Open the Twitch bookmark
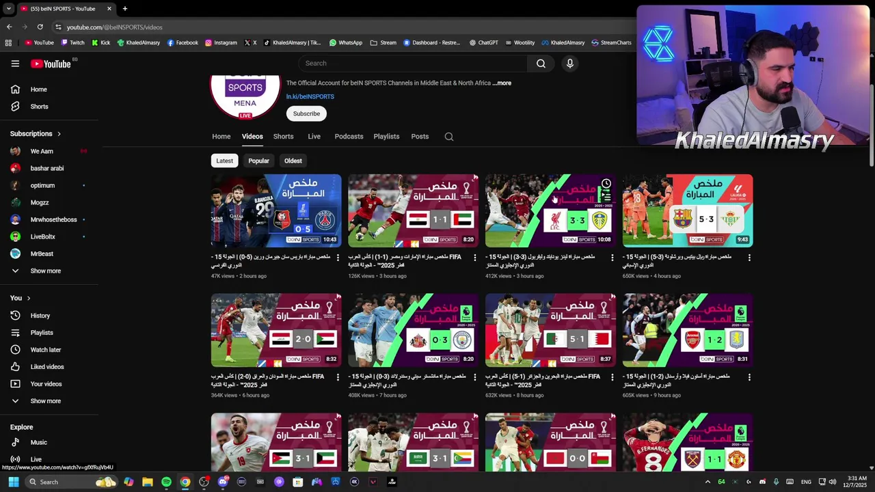Image resolution: width=875 pixels, height=492 pixels. 72,42
